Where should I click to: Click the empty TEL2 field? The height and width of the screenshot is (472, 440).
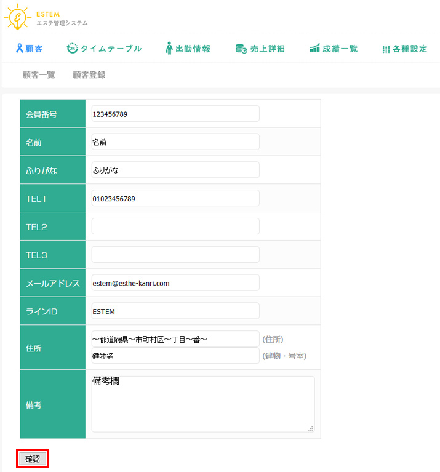[x=175, y=226]
